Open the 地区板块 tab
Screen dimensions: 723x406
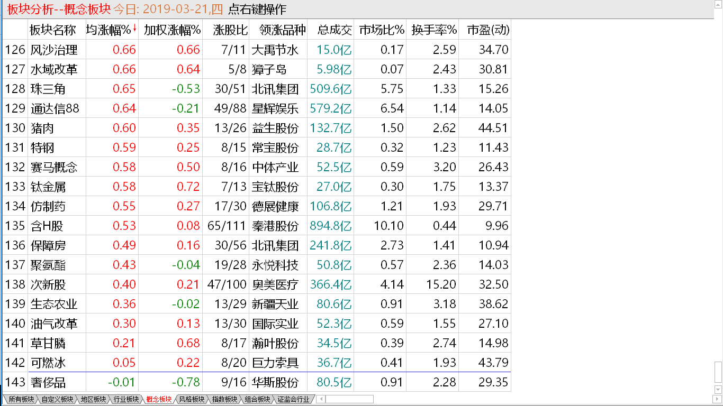pyautogui.click(x=93, y=399)
